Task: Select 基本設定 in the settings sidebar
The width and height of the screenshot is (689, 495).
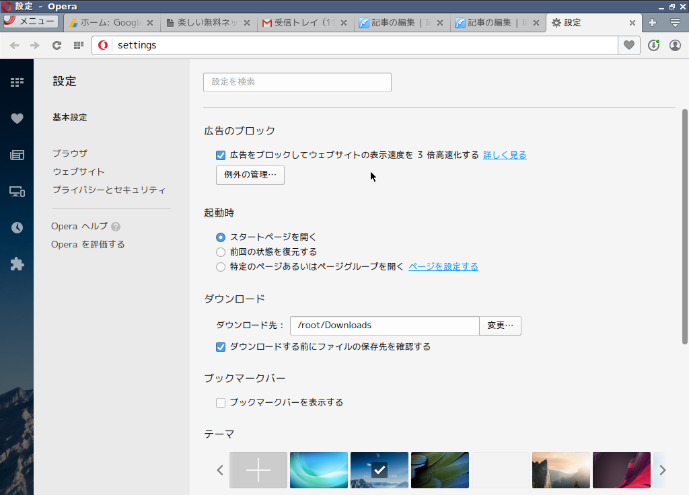Action: [70, 117]
